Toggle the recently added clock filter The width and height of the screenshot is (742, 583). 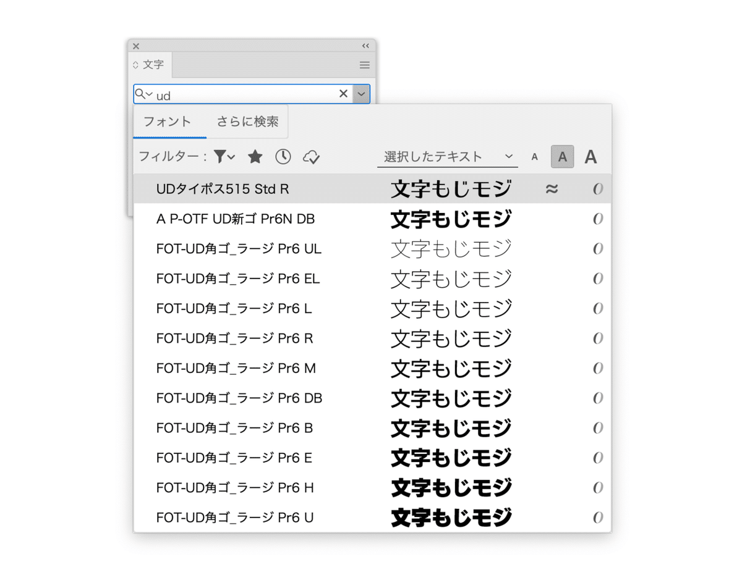coord(283,157)
